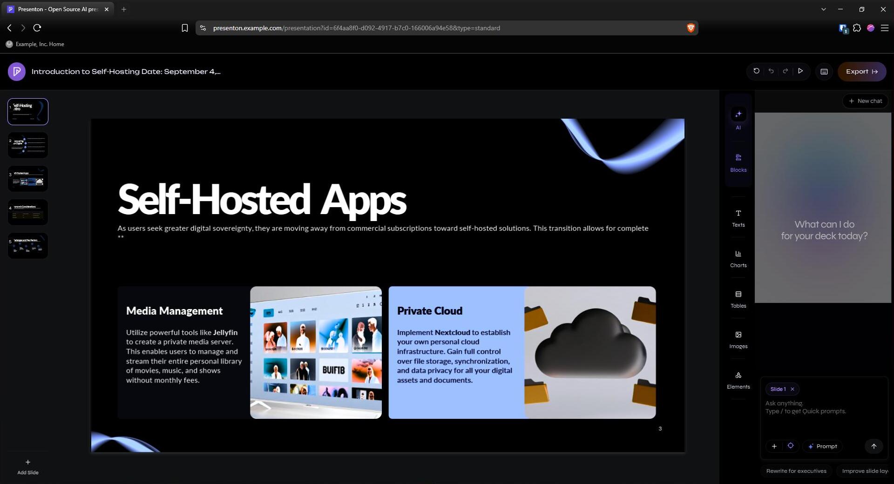Open the AI assistant panel
The image size is (894, 484).
[x=738, y=119]
